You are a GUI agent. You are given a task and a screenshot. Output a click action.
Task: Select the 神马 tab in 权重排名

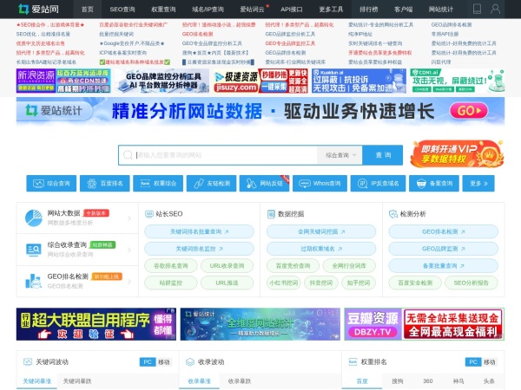point(458,381)
